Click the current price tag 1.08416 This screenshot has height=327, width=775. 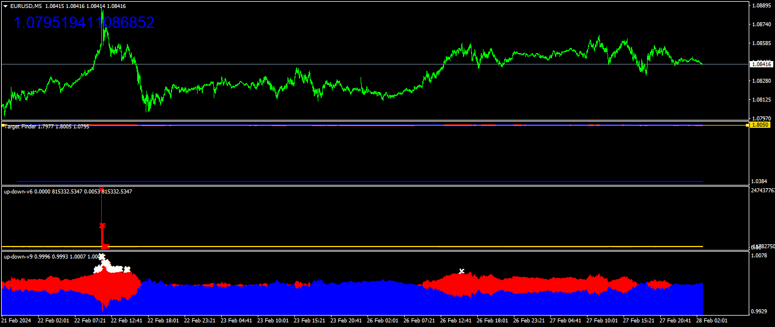click(x=761, y=64)
